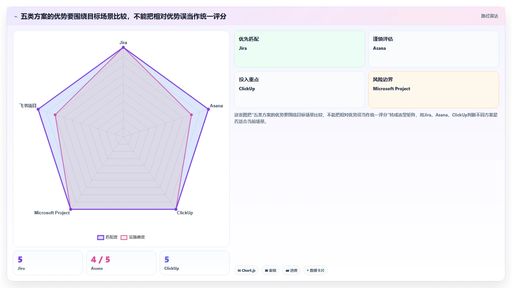Image resolution: width=512 pixels, height=288 pixels.
Task: Select the 表格 tag chip
Action: tap(270, 270)
